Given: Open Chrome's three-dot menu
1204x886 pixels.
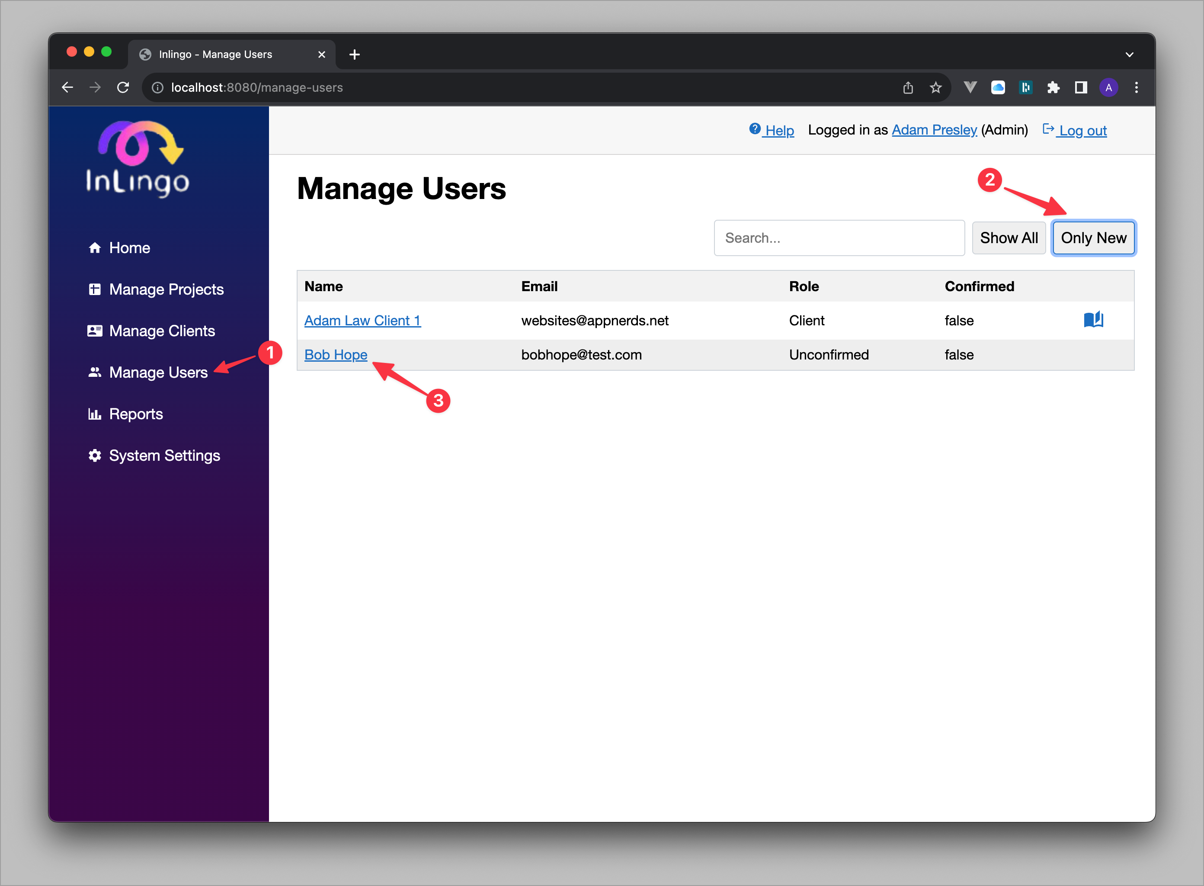Looking at the screenshot, I should (x=1136, y=87).
